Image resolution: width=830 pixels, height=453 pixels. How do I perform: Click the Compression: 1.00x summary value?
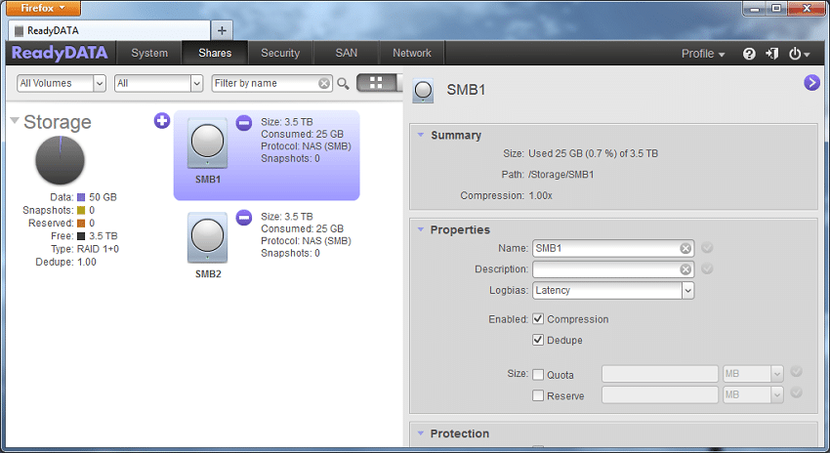pyautogui.click(x=540, y=196)
